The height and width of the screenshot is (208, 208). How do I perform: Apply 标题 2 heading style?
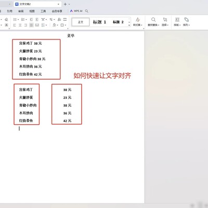[x=118, y=22]
